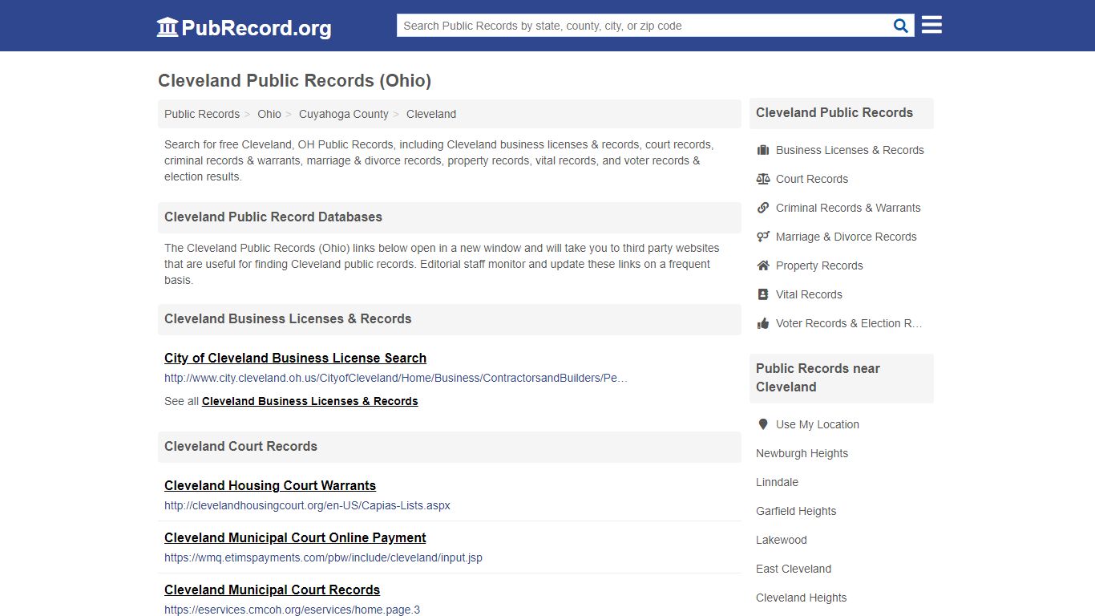
Task: Click the chain link icon beside Criminal Records
Action: (763, 208)
